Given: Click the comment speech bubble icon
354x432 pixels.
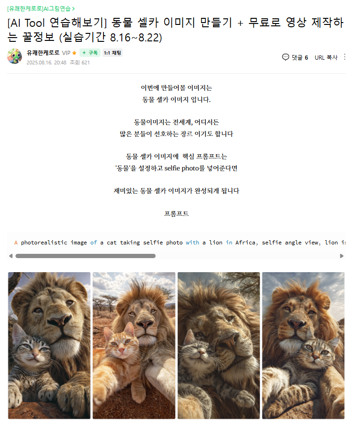Looking at the screenshot, I should (285, 57).
